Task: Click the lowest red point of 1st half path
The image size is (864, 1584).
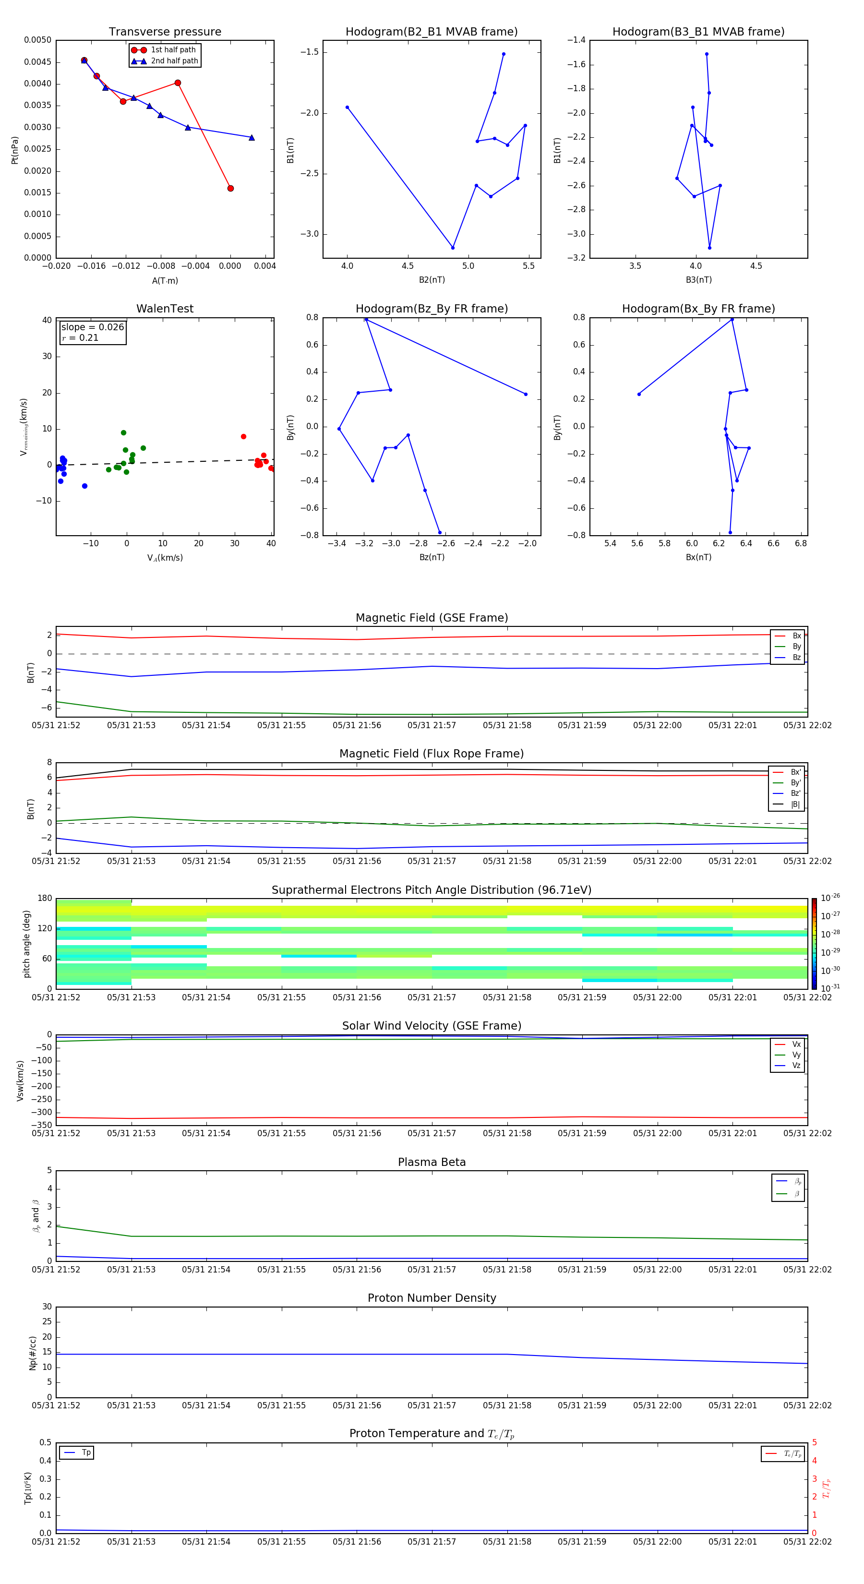Action: coord(230,189)
